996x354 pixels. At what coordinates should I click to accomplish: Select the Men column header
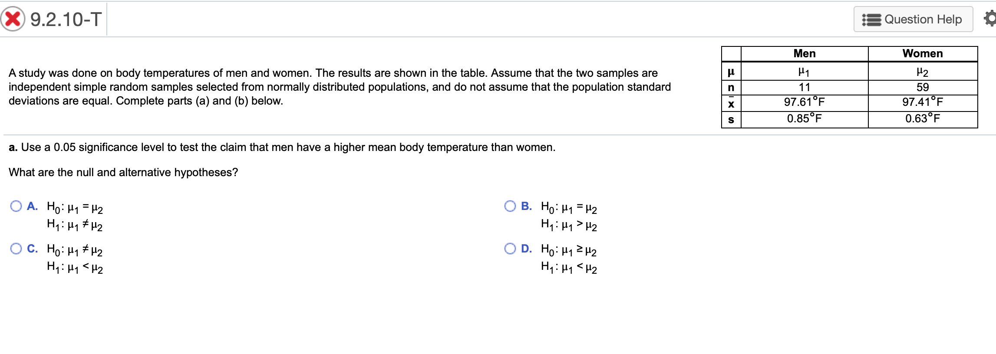(x=805, y=53)
